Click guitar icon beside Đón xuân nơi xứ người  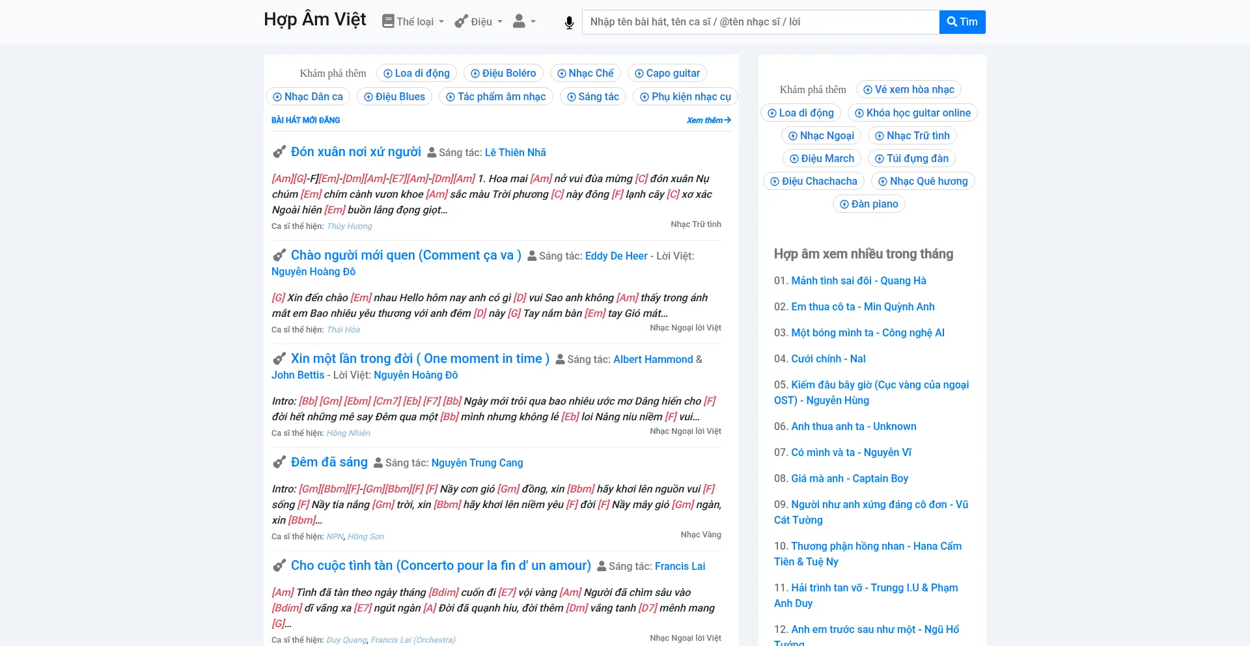pos(279,152)
